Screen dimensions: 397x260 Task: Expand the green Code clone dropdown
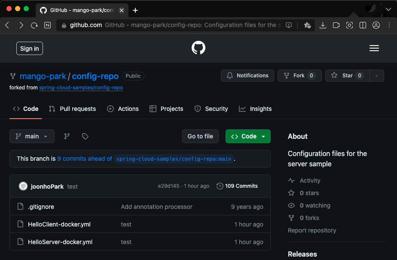tap(248, 136)
